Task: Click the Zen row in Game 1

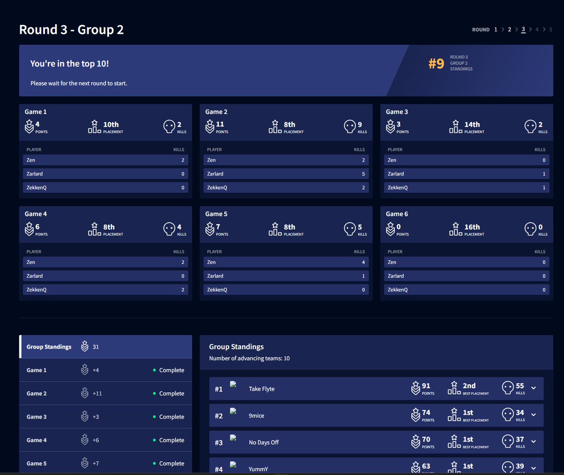Action: (x=106, y=160)
